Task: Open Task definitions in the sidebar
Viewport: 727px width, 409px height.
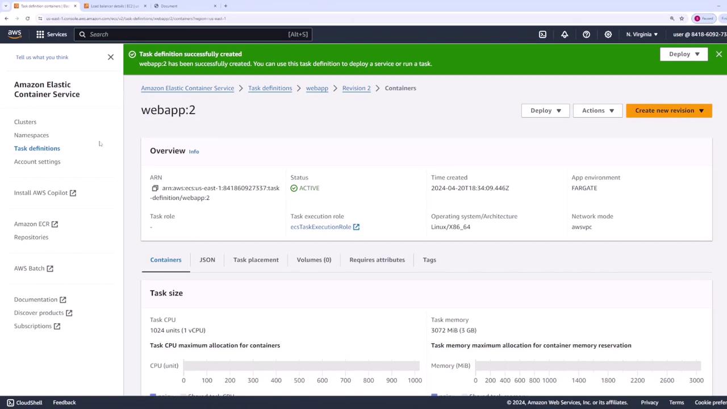Action: pyautogui.click(x=37, y=148)
